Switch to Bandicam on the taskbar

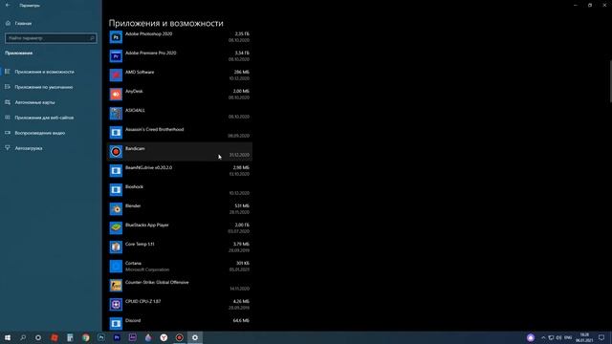[x=179, y=337]
